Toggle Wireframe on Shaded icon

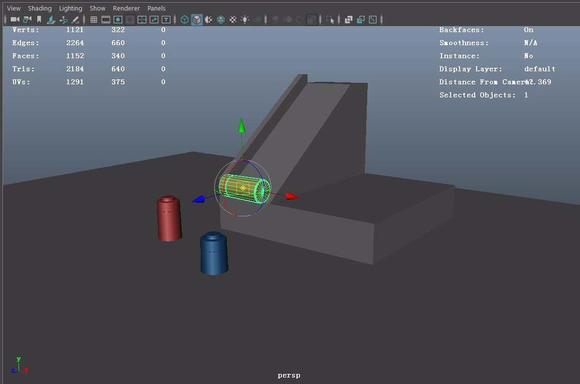point(221,20)
